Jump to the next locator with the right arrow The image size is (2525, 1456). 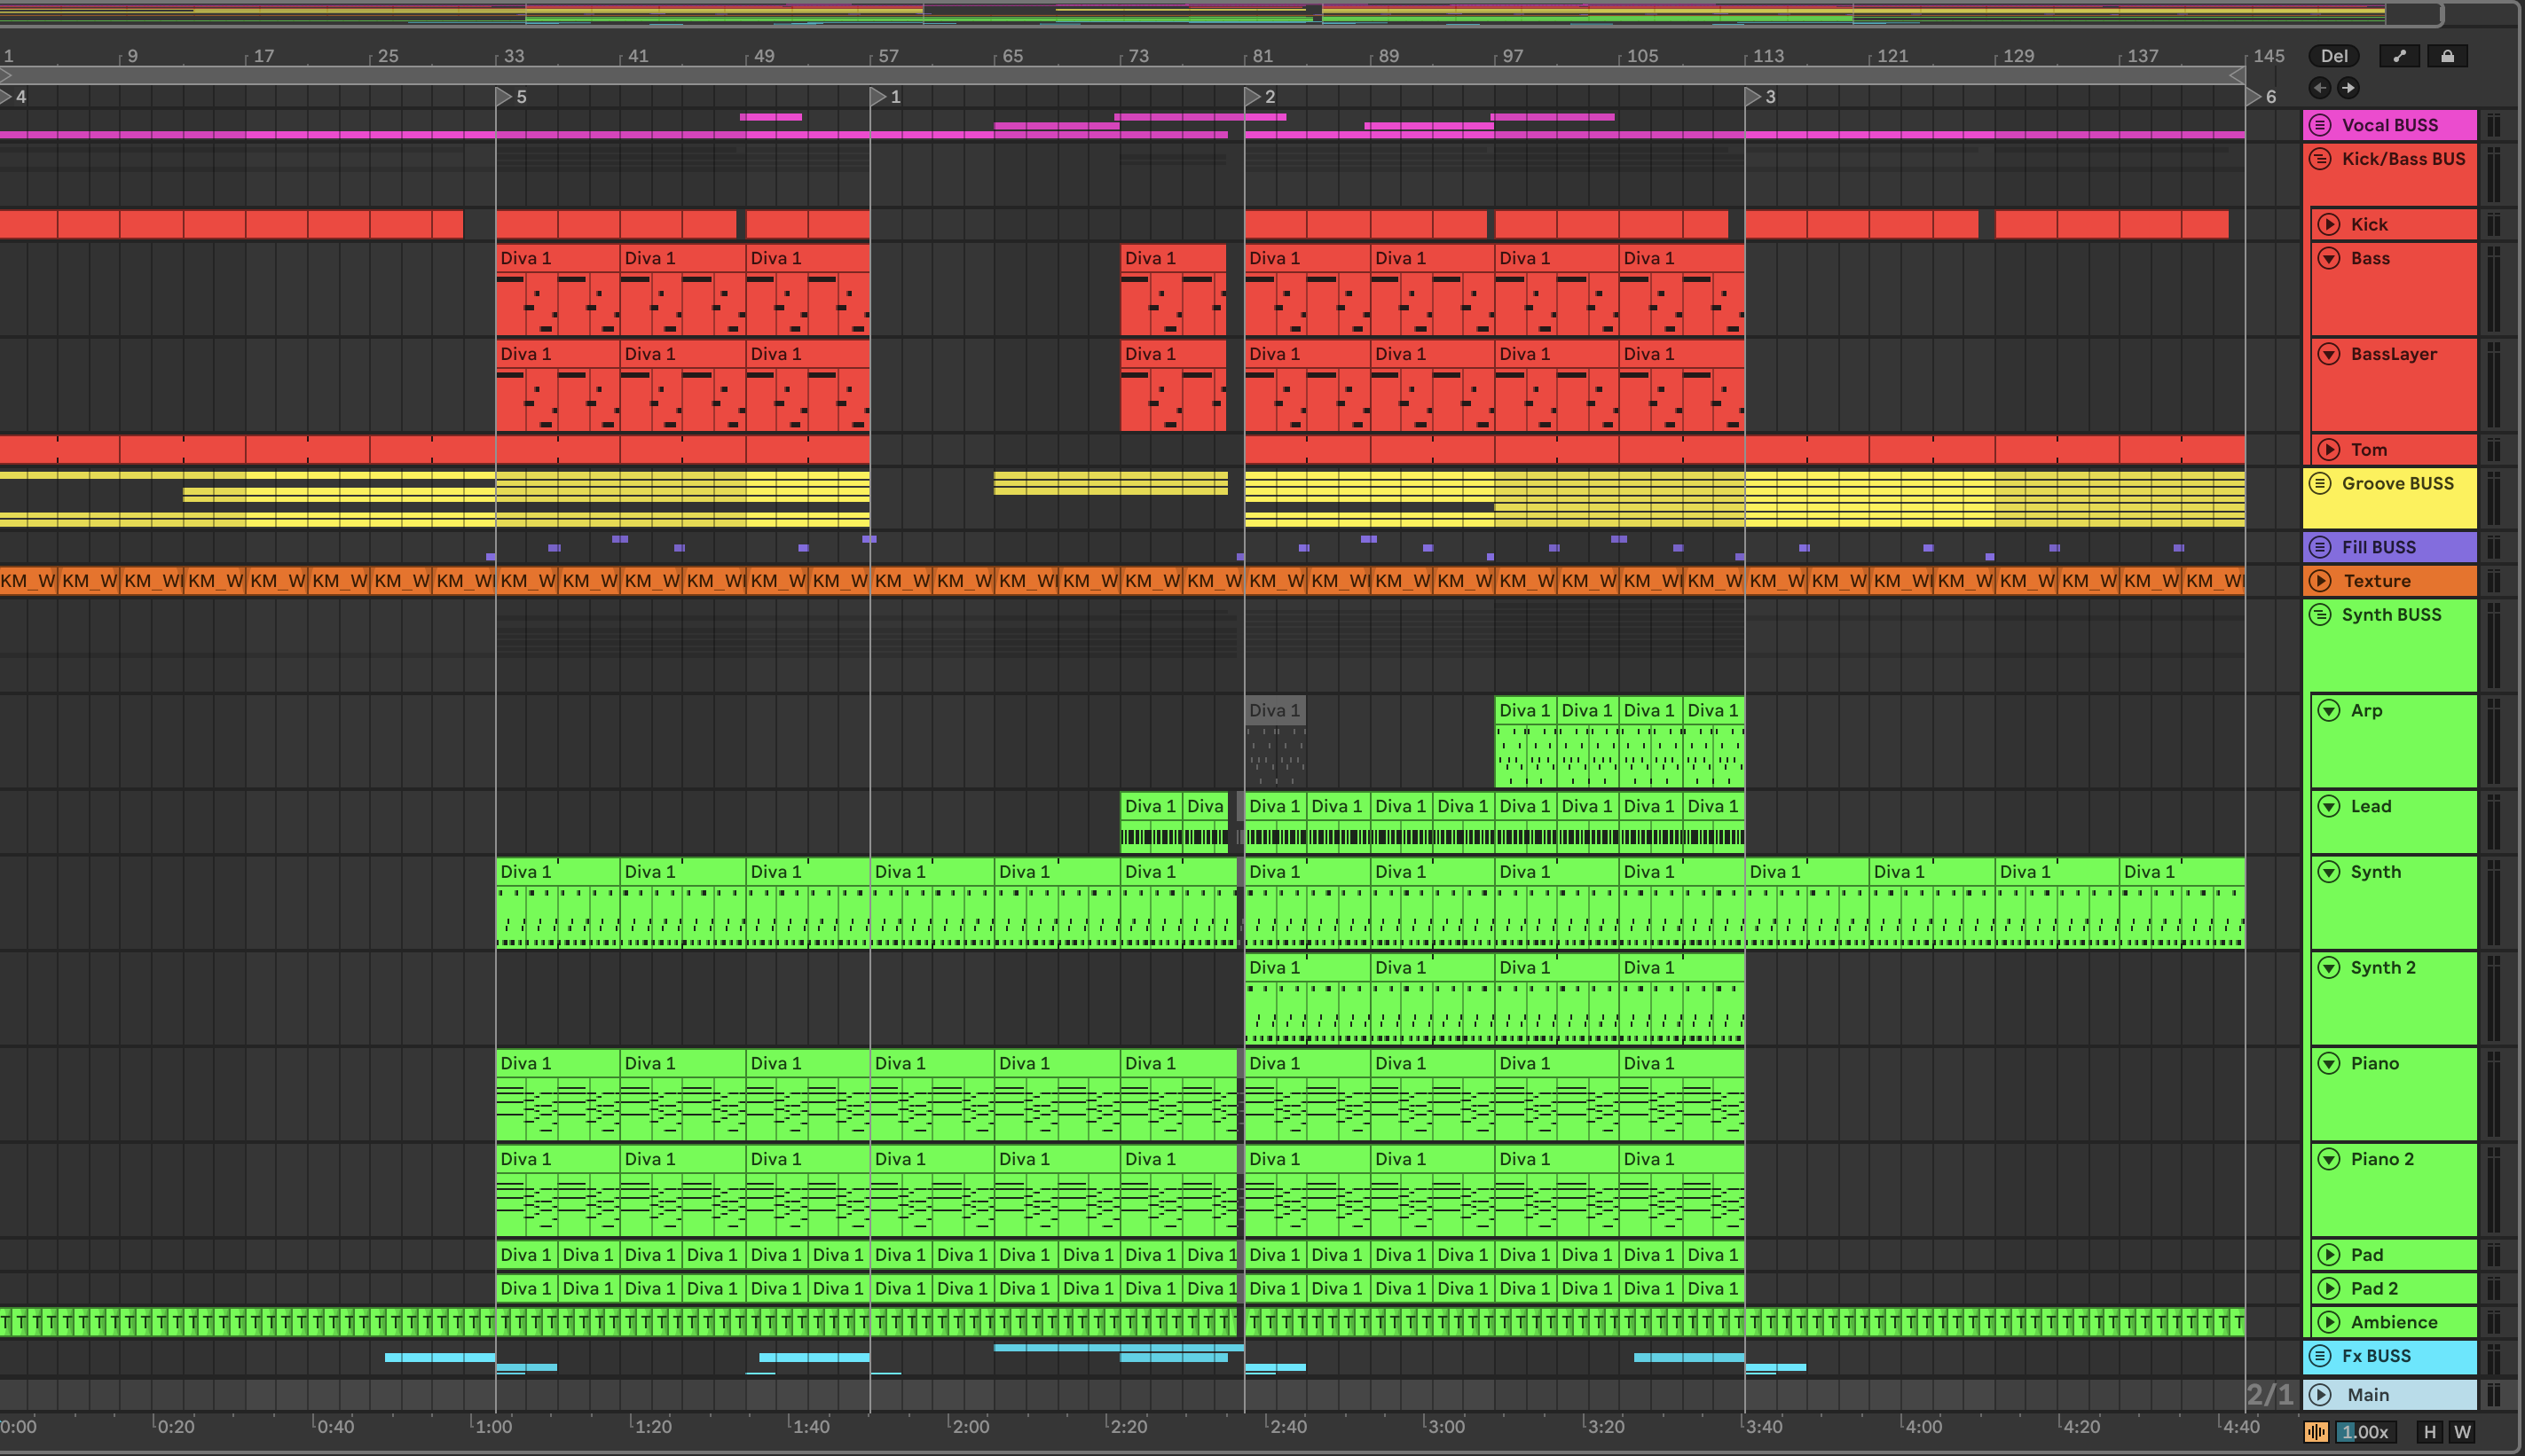[2348, 88]
